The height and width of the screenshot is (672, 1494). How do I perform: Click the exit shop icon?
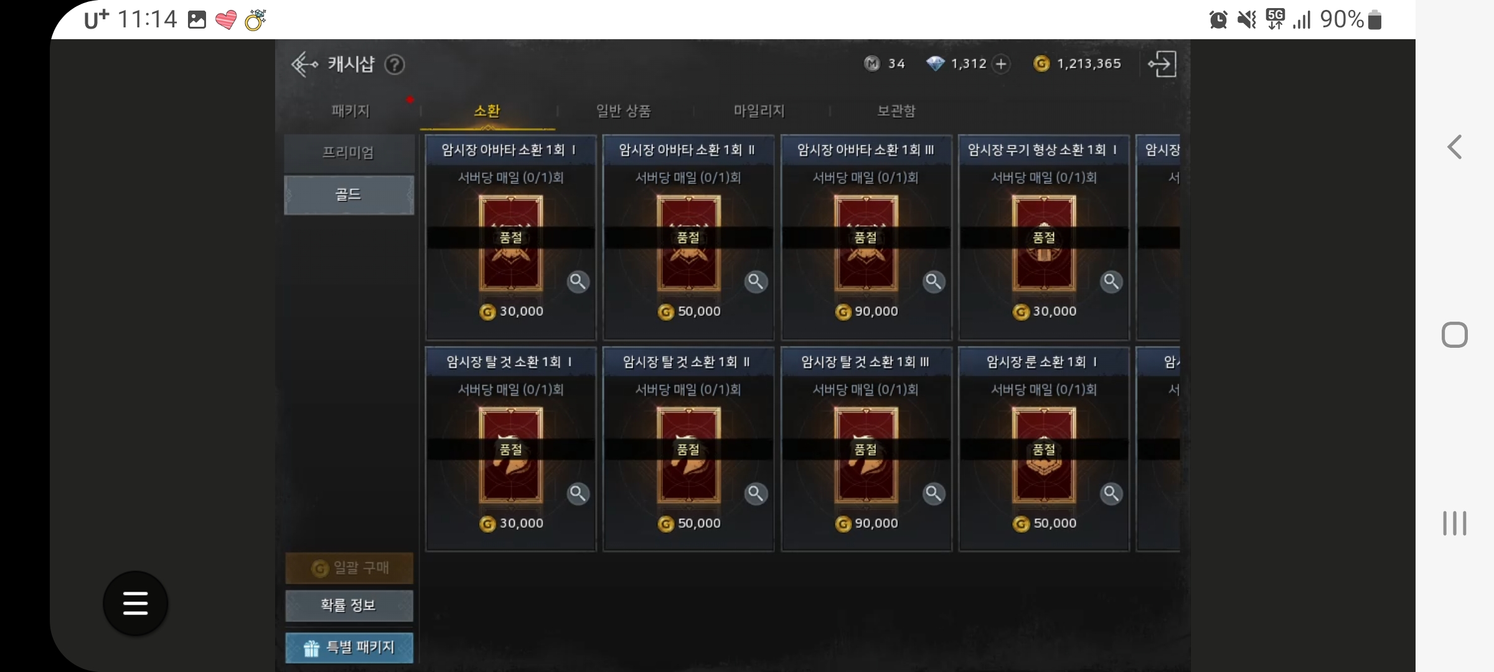click(x=1162, y=64)
